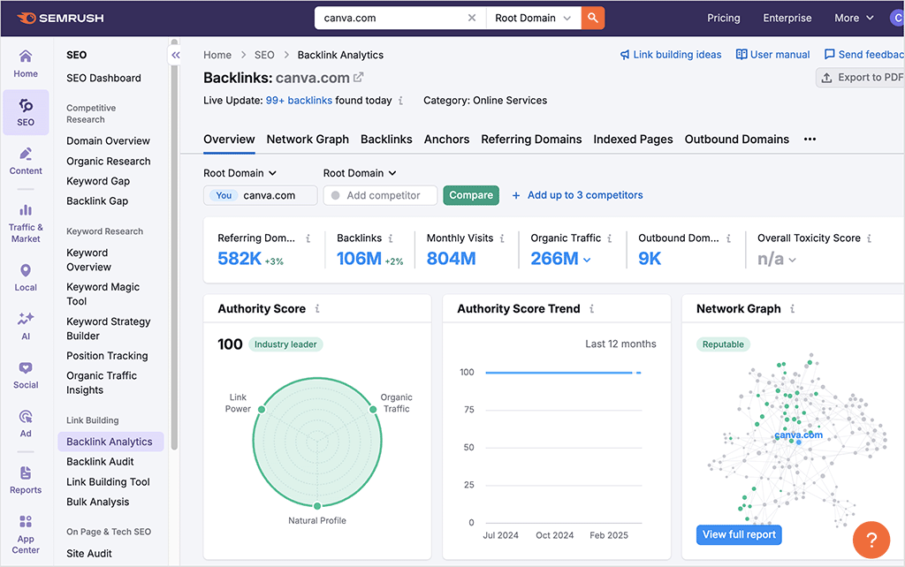Open canva.com external link icon

tap(359, 77)
